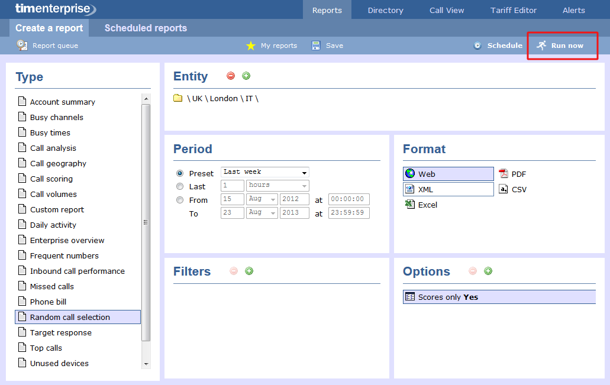Viewport: 610px width, 385px height.
Task: Switch to the From/To date range option
Action: tap(180, 199)
